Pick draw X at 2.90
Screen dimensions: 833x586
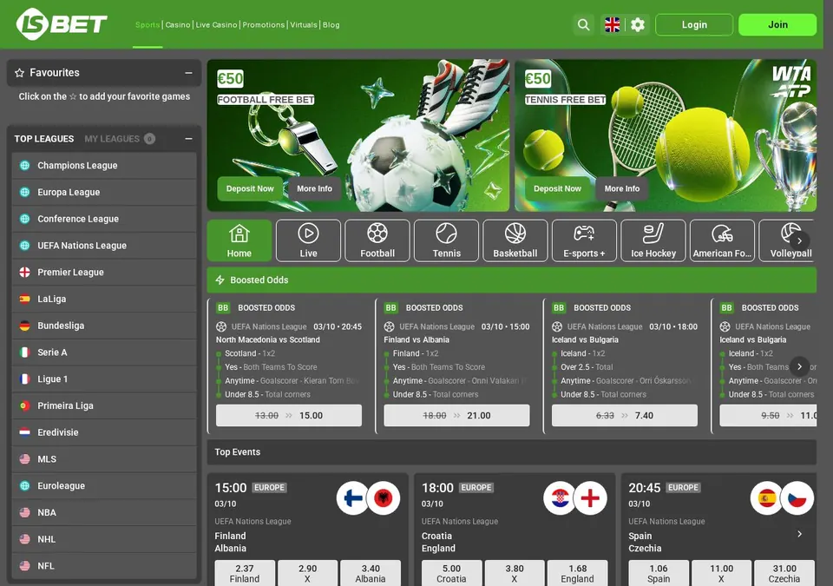307,573
